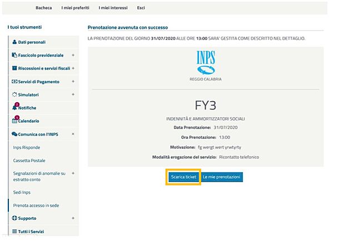This screenshot has height=246, width=339.
Task: Expand Supporto plus sign
Action: (73, 218)
